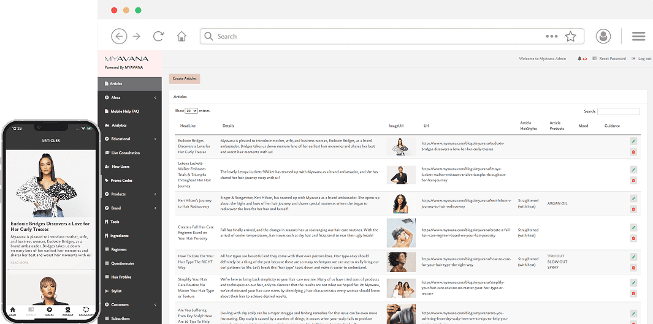Screen dimensions: 653x324
Task: Expand the Alexa sidebar menu
Action: point(129,97)
